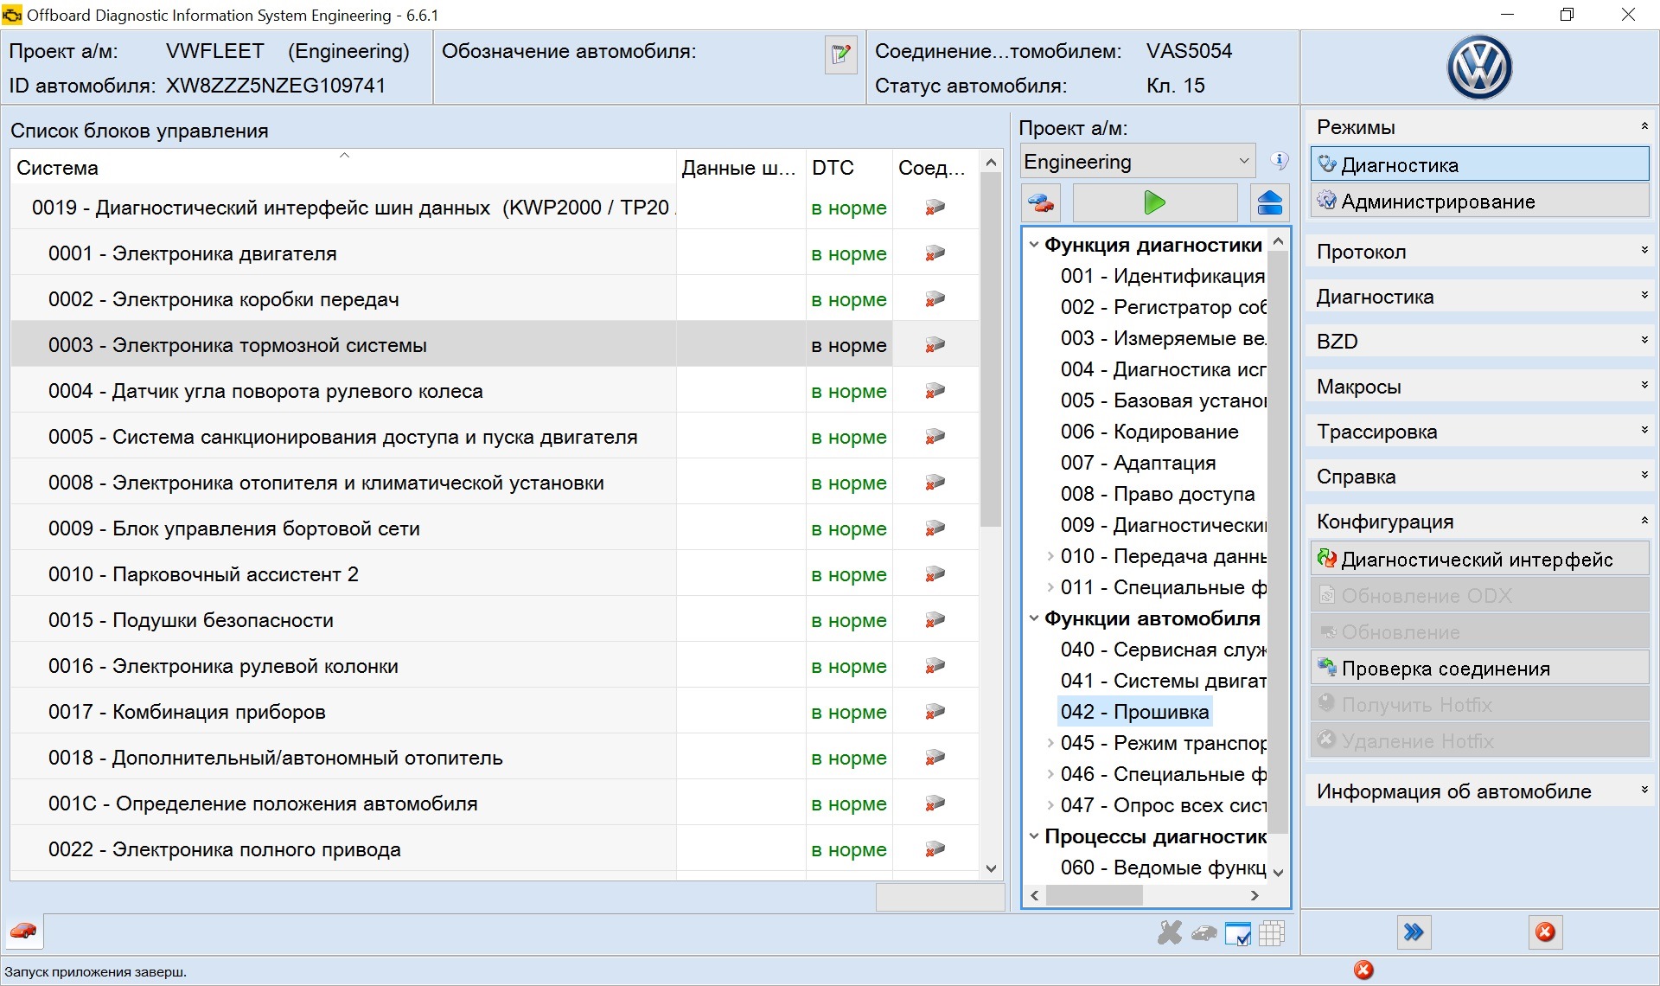The image size is (1660, 986).
Task: Select 006 - Кодирование tree item
Action: [1149, 432]
